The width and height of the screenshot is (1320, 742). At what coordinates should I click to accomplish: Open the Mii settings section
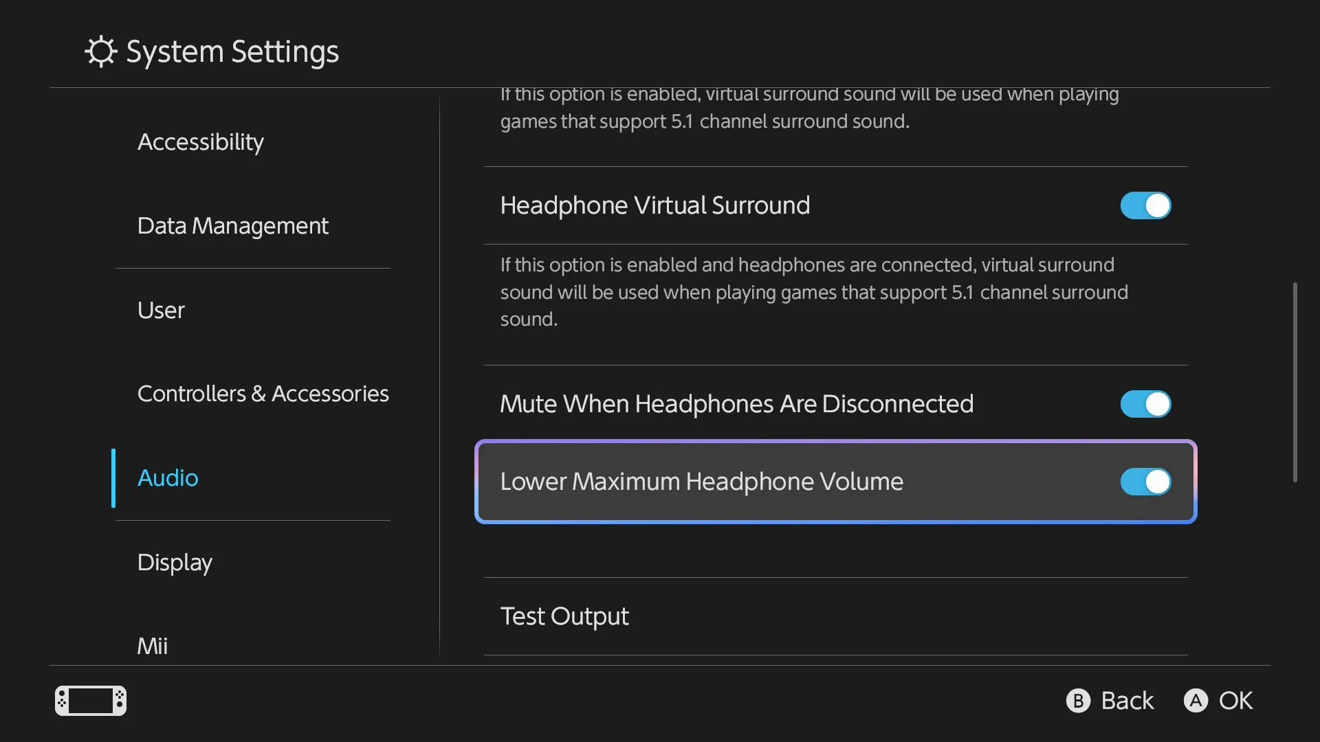(x=152, y=646)
